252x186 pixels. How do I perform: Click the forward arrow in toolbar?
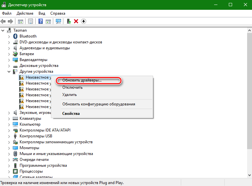coord(10,21)
